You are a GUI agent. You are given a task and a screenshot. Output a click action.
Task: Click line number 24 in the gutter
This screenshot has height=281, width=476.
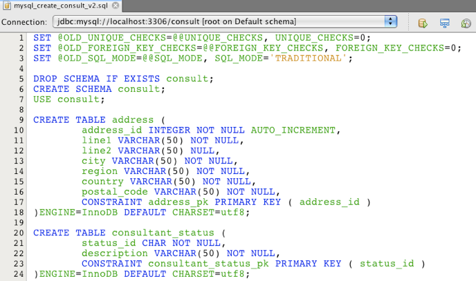pyautogui.click(x=19, y=274)
